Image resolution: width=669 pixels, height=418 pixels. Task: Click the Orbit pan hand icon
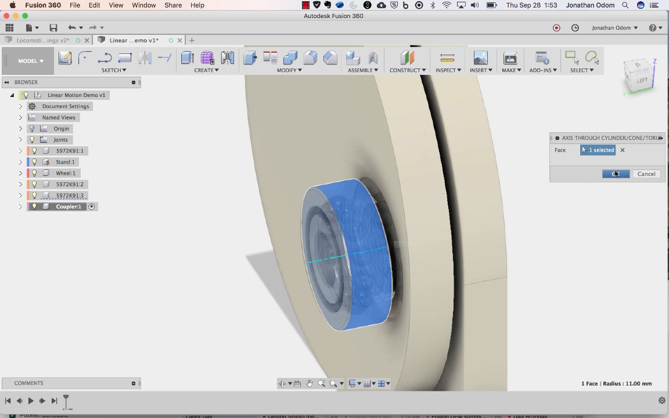click(310, 383)
